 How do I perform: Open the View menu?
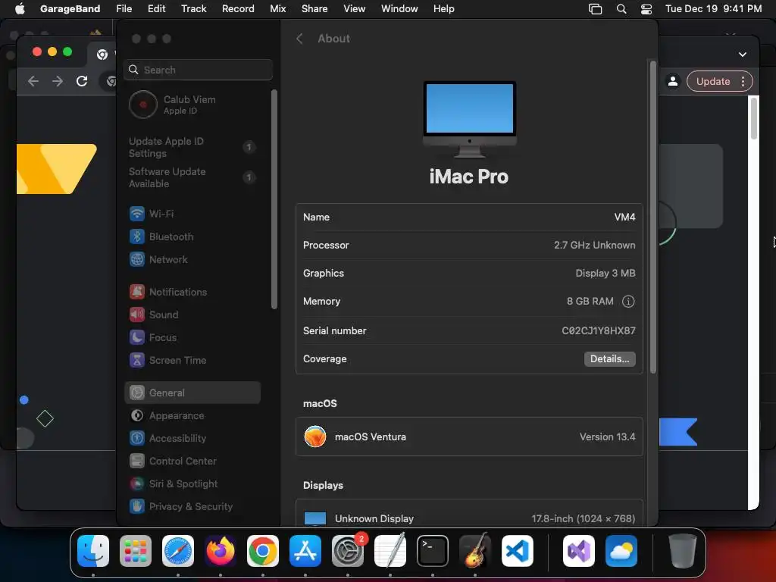tap(355, 8)
